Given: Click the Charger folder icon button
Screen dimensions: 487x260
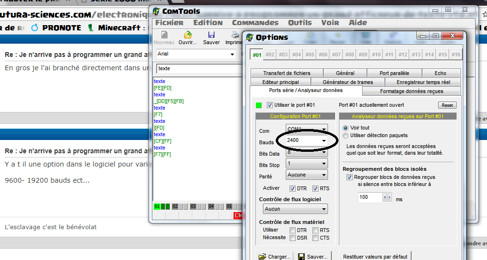Looking at the screenshot, I should click(274, 256).
